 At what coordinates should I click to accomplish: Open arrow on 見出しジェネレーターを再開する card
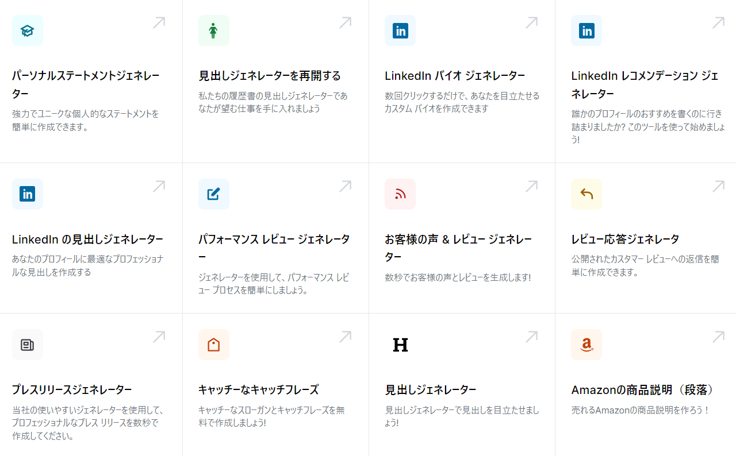tap(345, 22)
